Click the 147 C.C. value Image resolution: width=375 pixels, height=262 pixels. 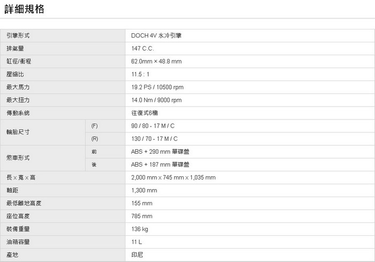[142, 48]
